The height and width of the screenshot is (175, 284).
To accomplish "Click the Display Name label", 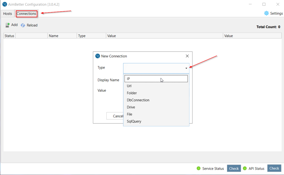I will click(108, 80).
